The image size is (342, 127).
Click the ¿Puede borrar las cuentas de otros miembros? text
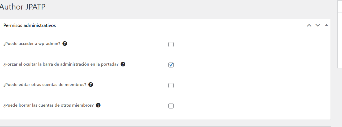[x=49, y=105]
